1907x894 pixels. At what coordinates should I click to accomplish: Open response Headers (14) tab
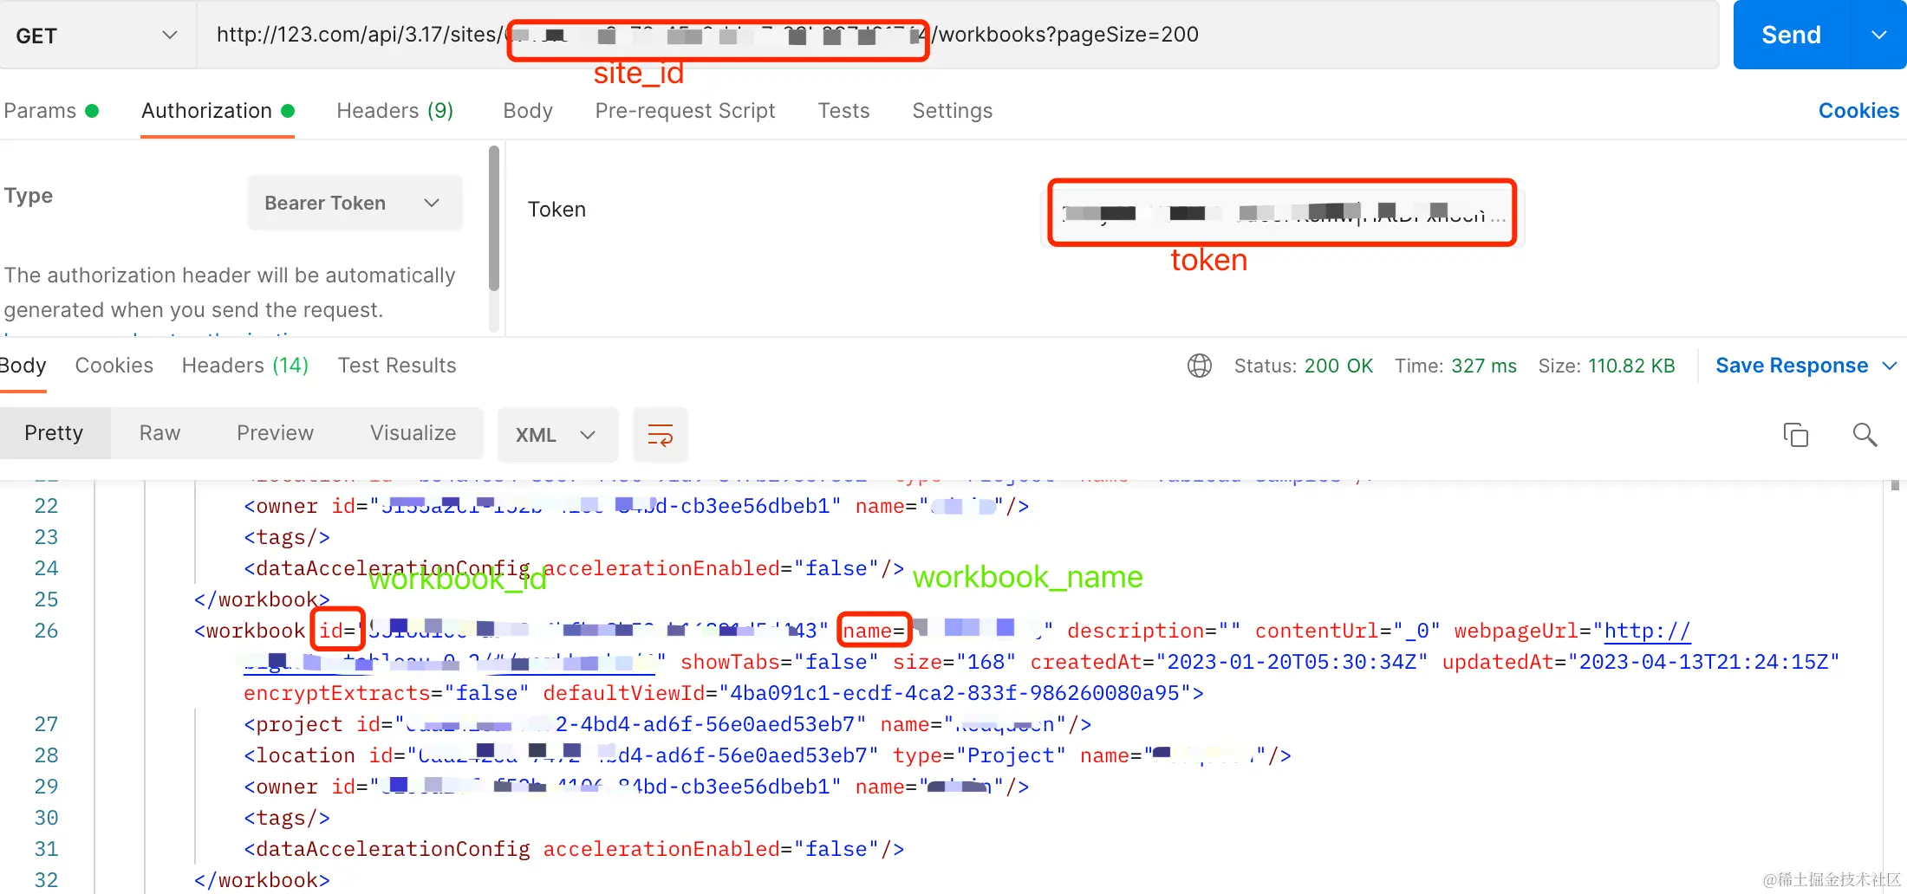click(245, 366)
